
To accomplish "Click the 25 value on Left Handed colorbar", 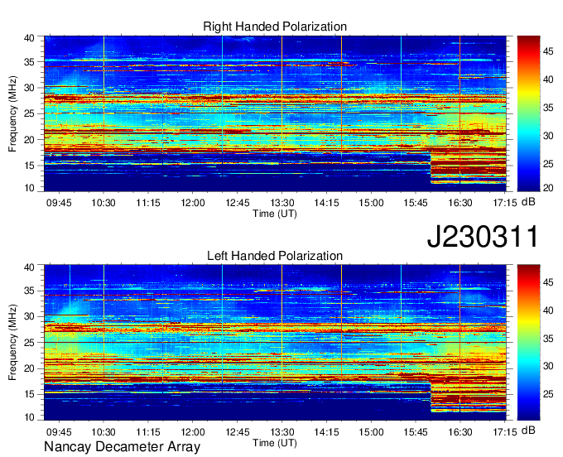I will 548,394.
